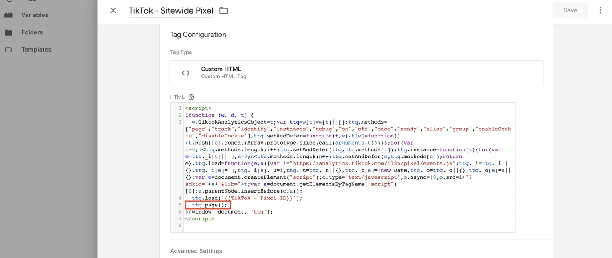
Task: Click the ttq.load line with Pixel ID
Action: coord(247,198)
